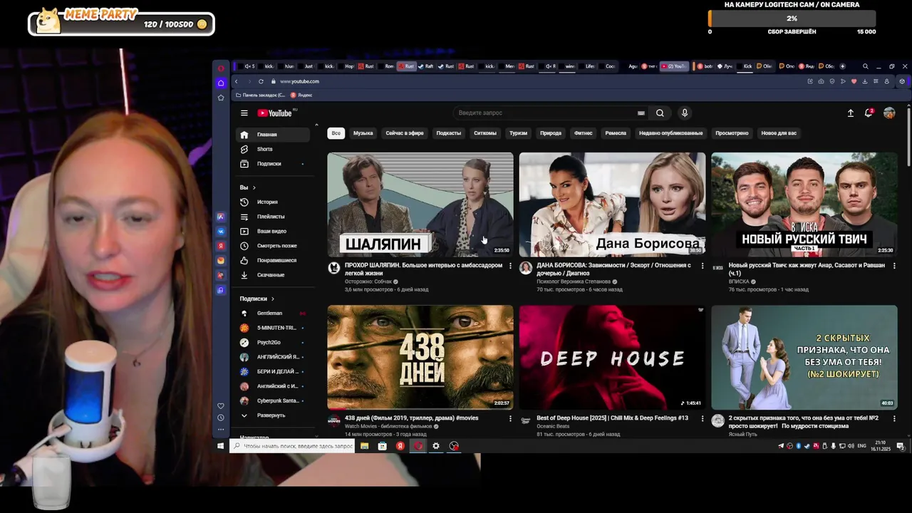
Task: Open options menu for 438 дней video
Action: pos(510,418)
